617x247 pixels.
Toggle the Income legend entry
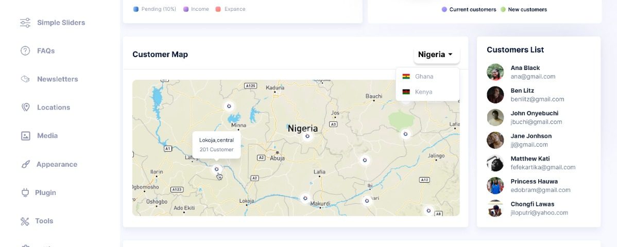(x=199, y=9)
